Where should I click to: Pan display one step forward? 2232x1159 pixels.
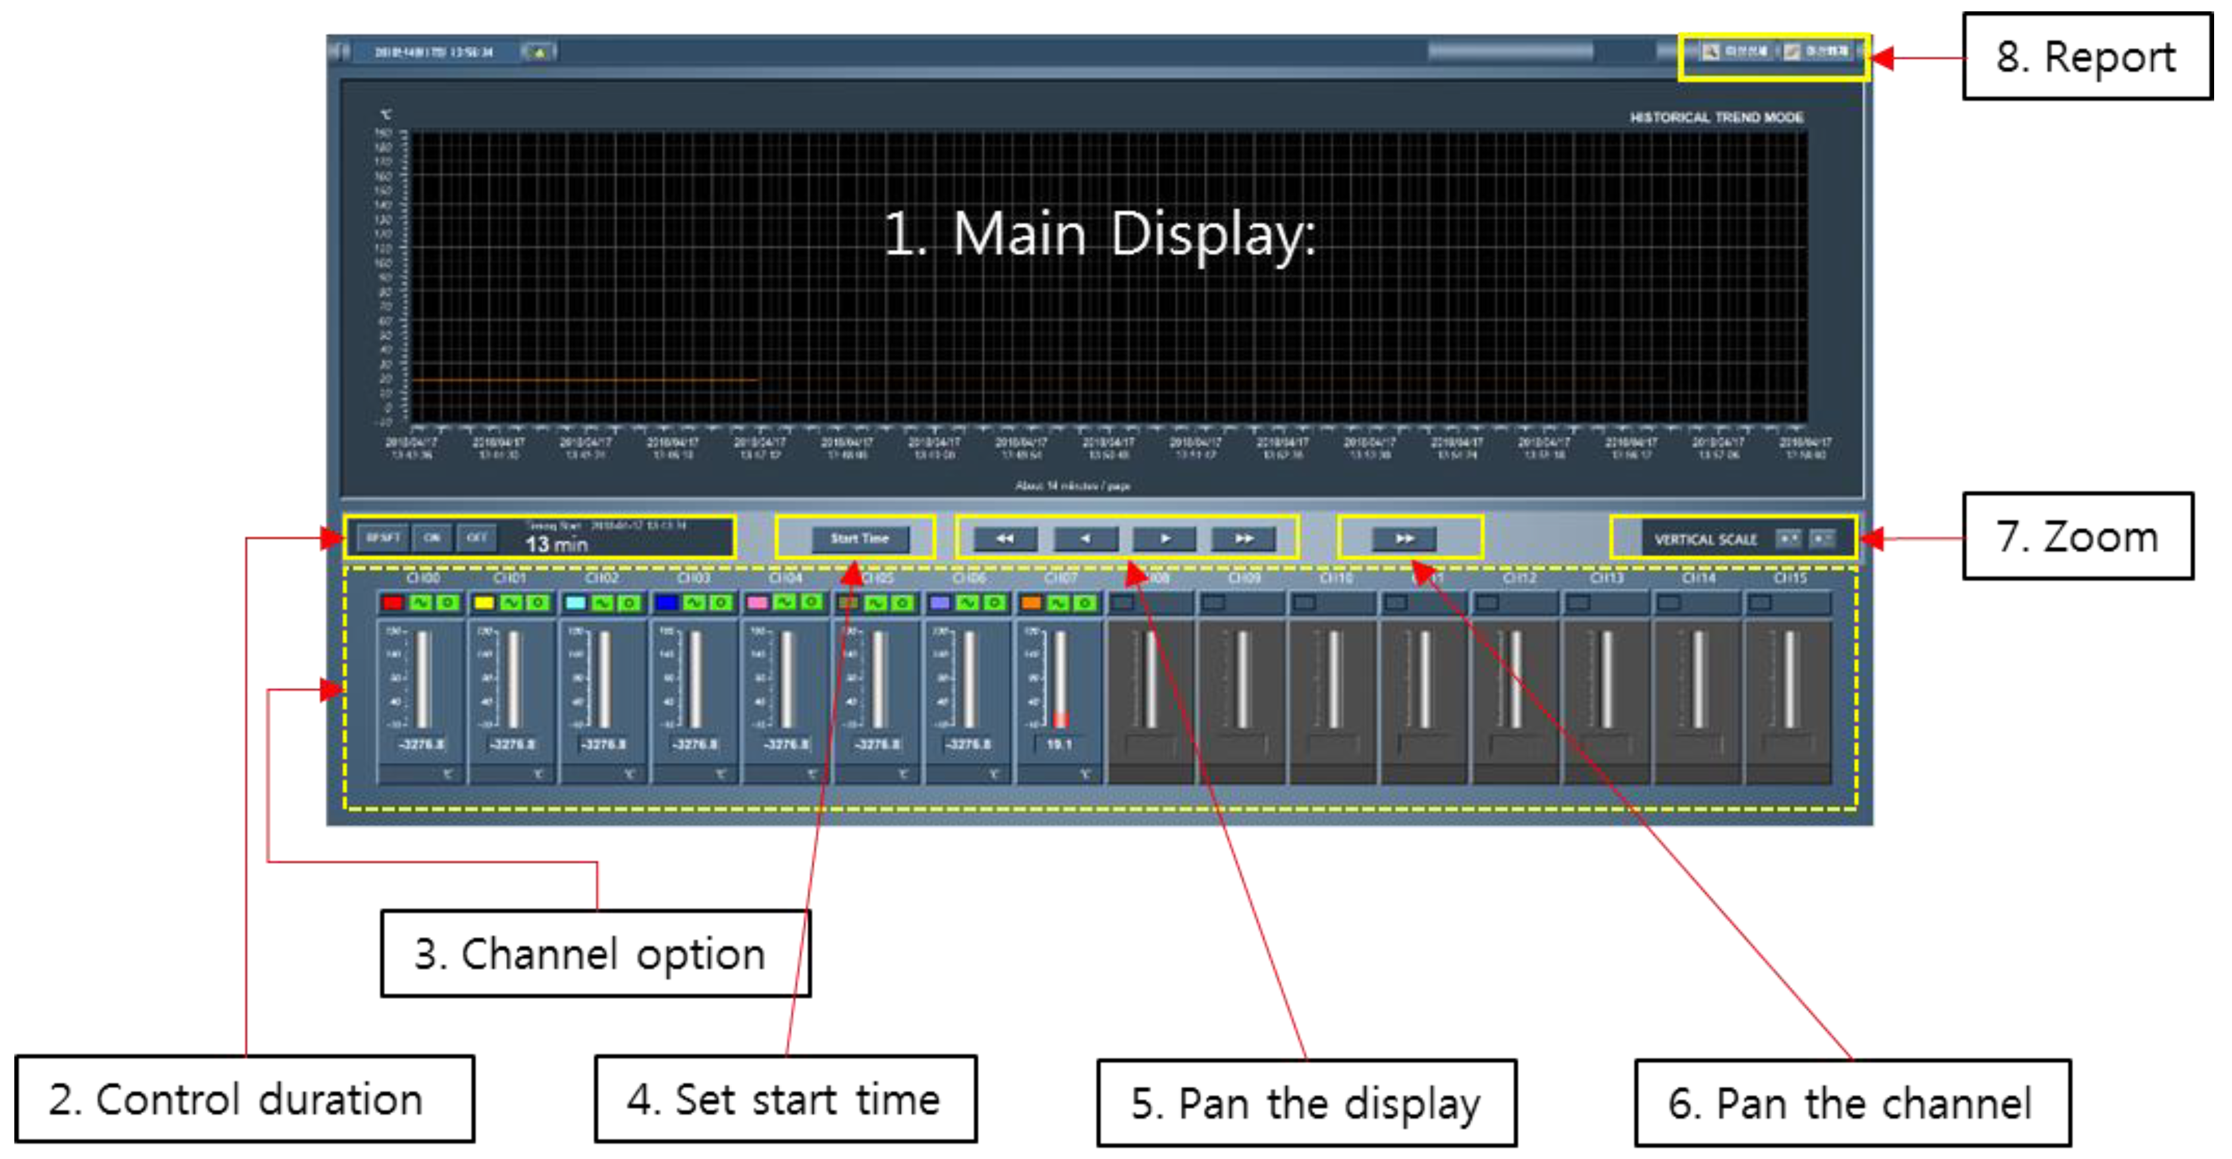coord(1164,539)
